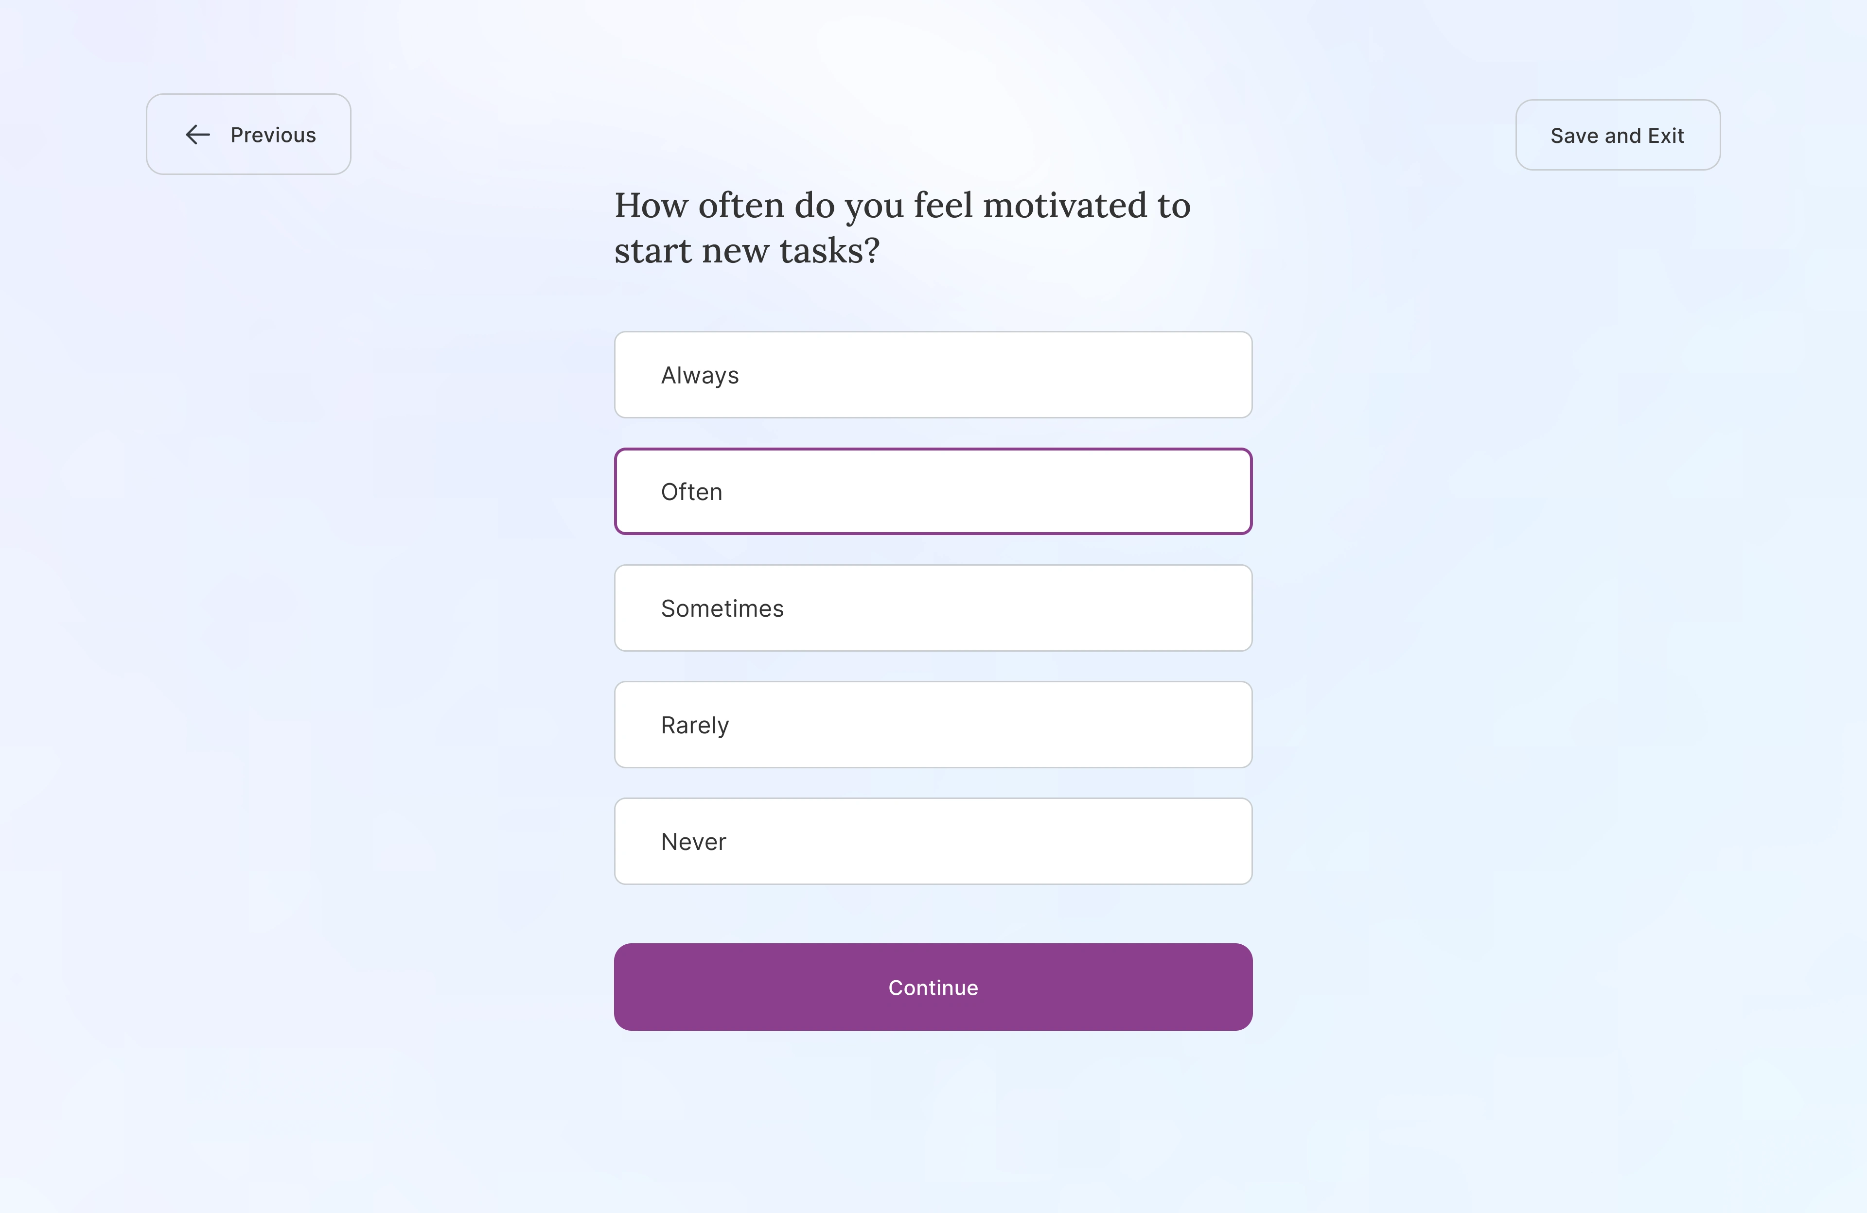Click the 'Previous' text label

273,135
